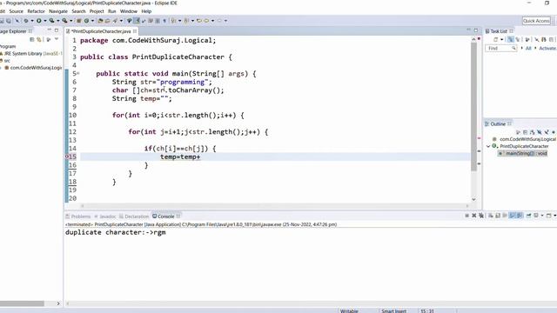Click Next Annotation icon in toolbar

coord(174,21)
